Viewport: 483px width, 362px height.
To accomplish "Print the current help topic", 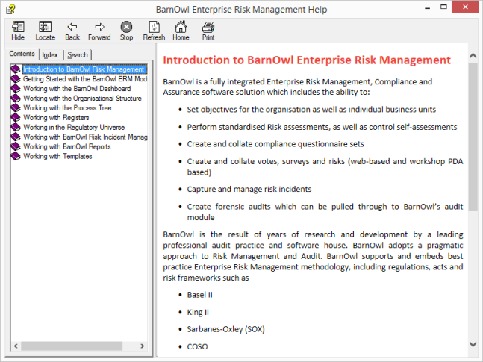I will (208, 31).
